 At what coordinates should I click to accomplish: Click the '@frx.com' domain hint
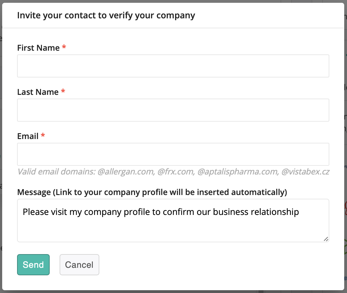click(x=176, y=172)
